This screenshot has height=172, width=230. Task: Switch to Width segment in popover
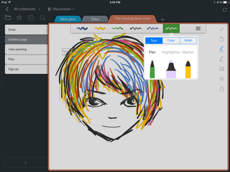(188, 40)
